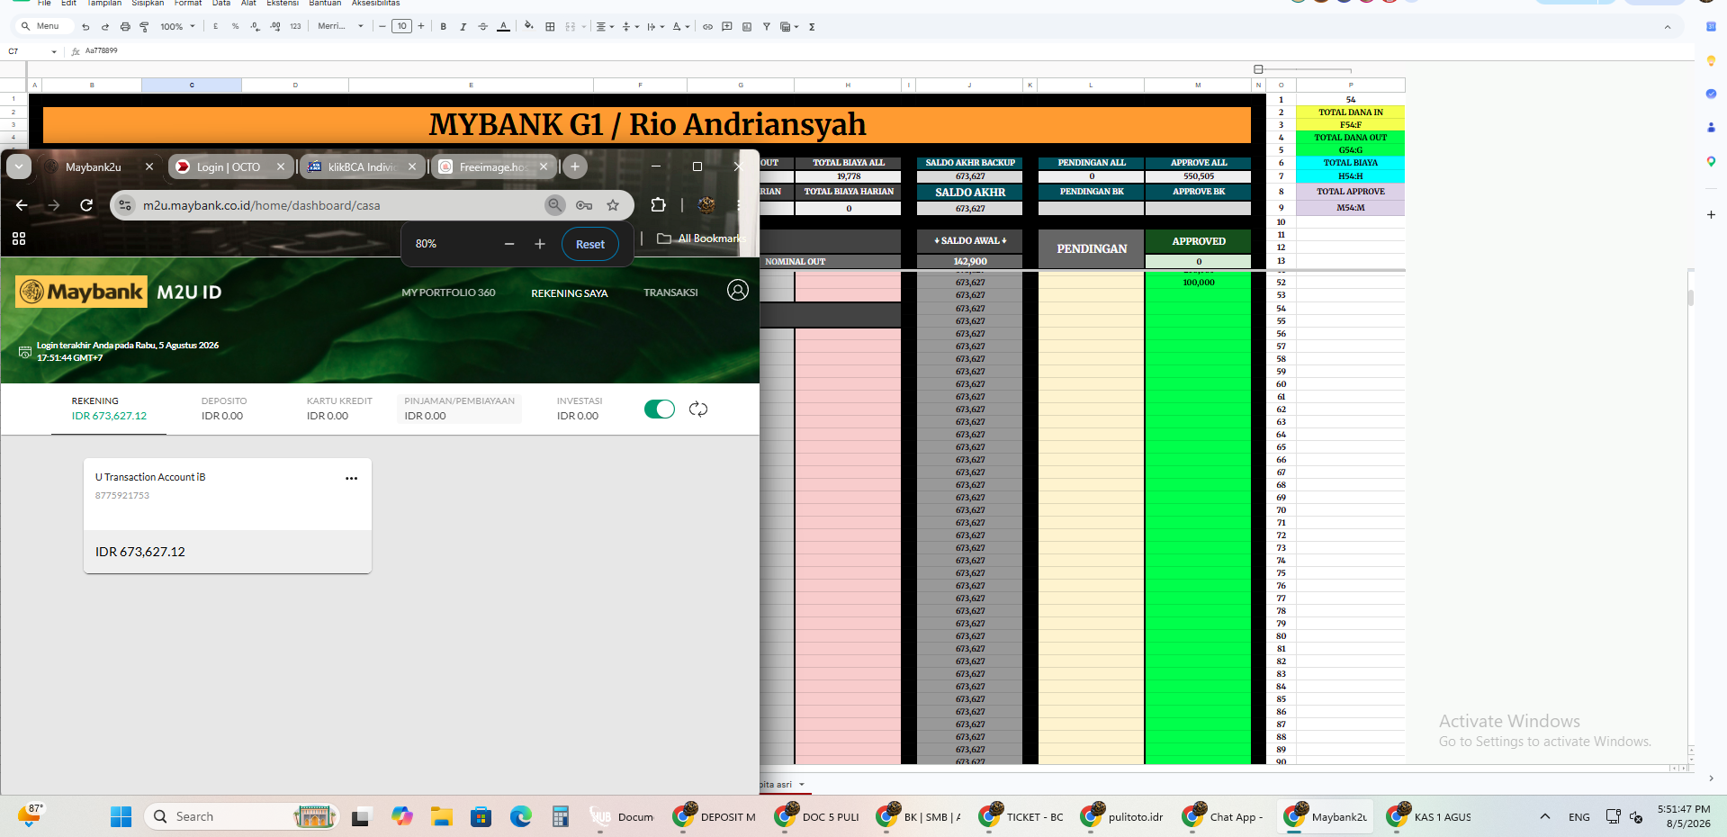The height and width of the screenshot is (837, 1727).
Task: Add a comment using the toolbar icon
Action: click(727, 27)
